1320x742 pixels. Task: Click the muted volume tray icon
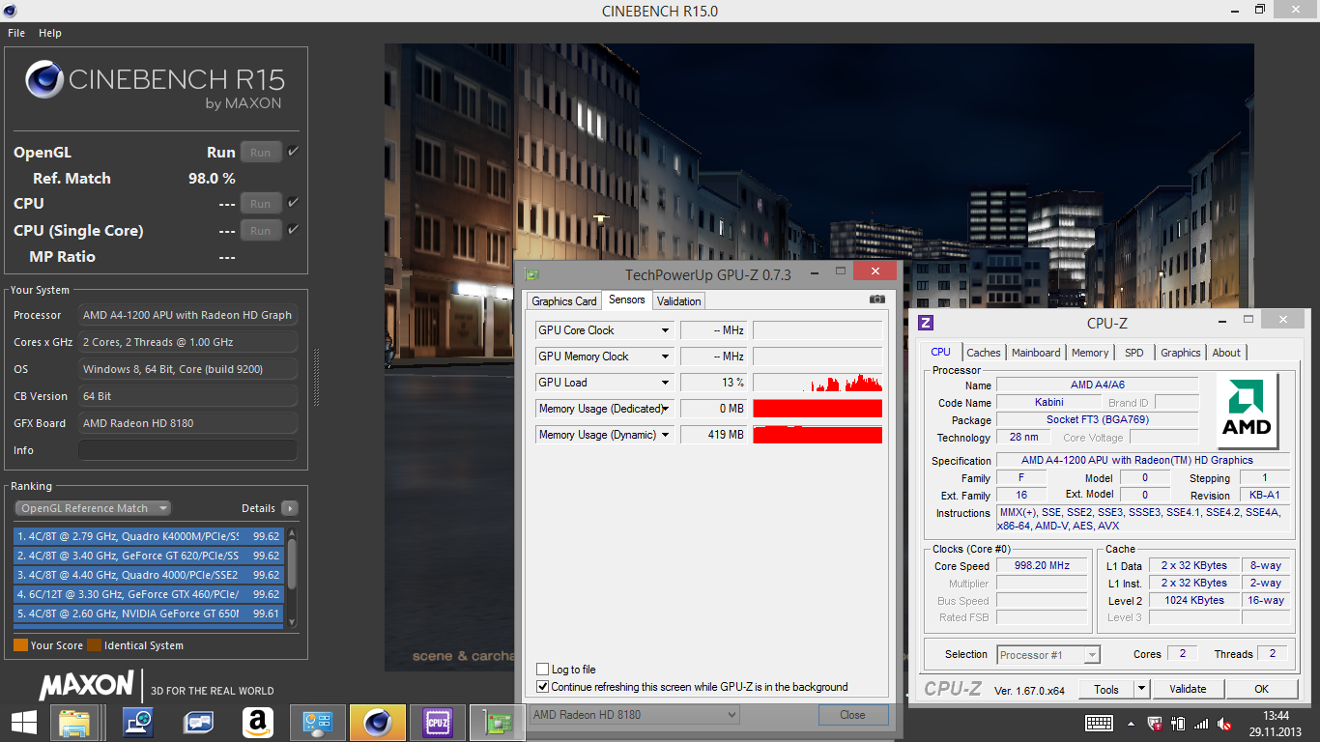pos(1224,723)
